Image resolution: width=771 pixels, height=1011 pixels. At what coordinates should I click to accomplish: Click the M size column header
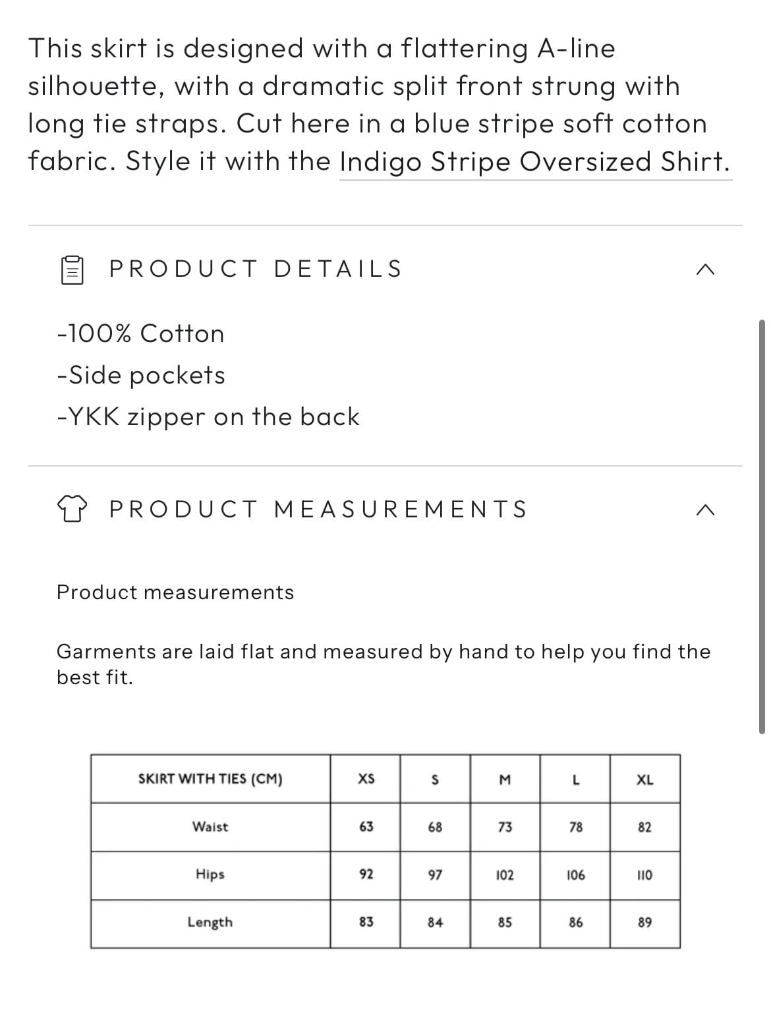coord(505,779)
